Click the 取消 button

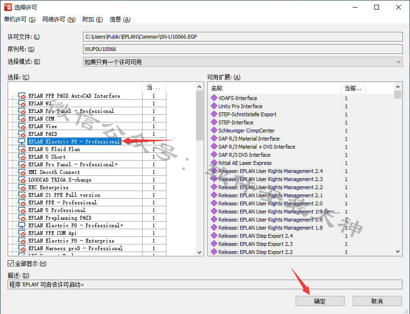point(377,301)
